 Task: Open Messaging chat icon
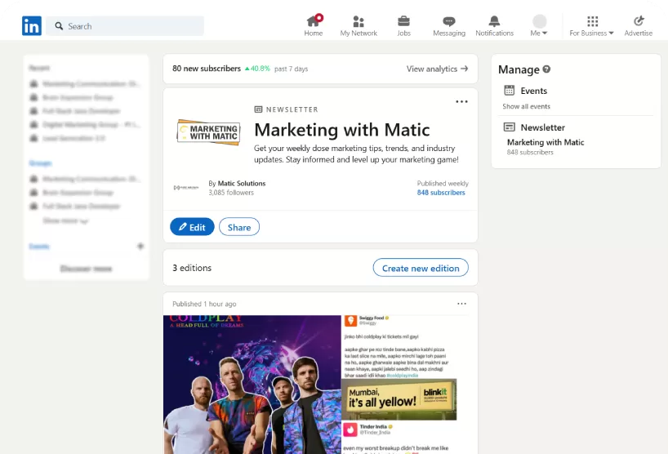449,25
